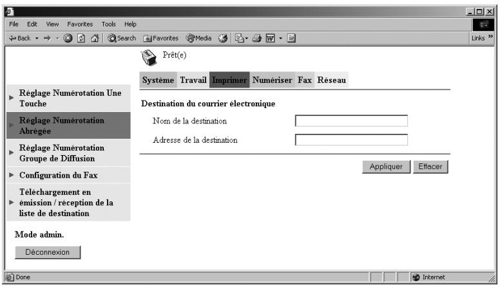Screen dimensions: 500x285
Task: Open the Help menu
Action: tap(130, 24)
